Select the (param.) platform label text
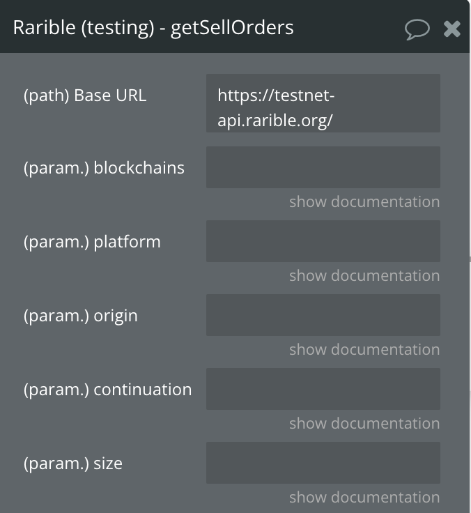This screenshot has height=513, width=471. (x=92, y=243)
